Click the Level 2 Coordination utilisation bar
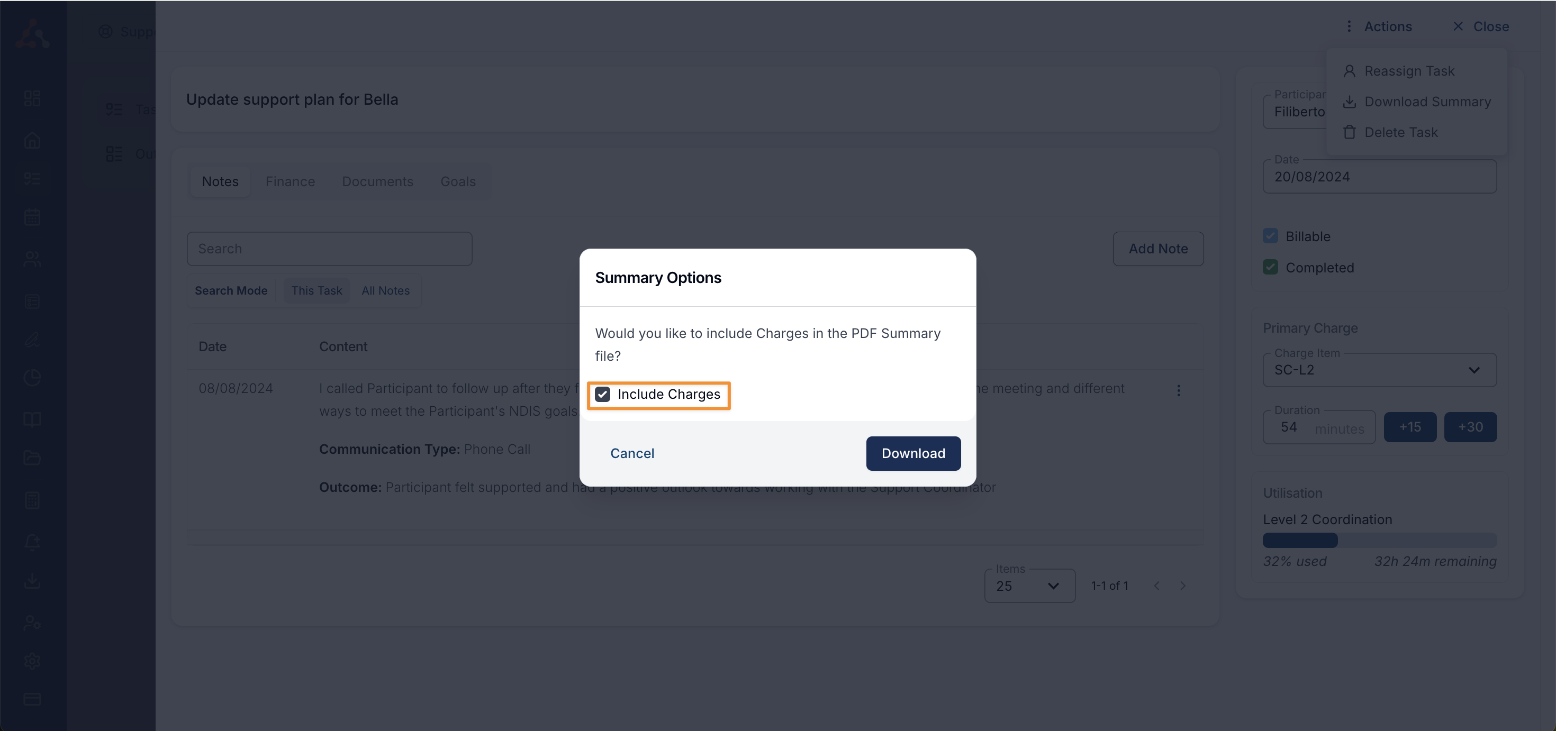The height and width of the screenshot is (731, 1556). pos(1379,540)
